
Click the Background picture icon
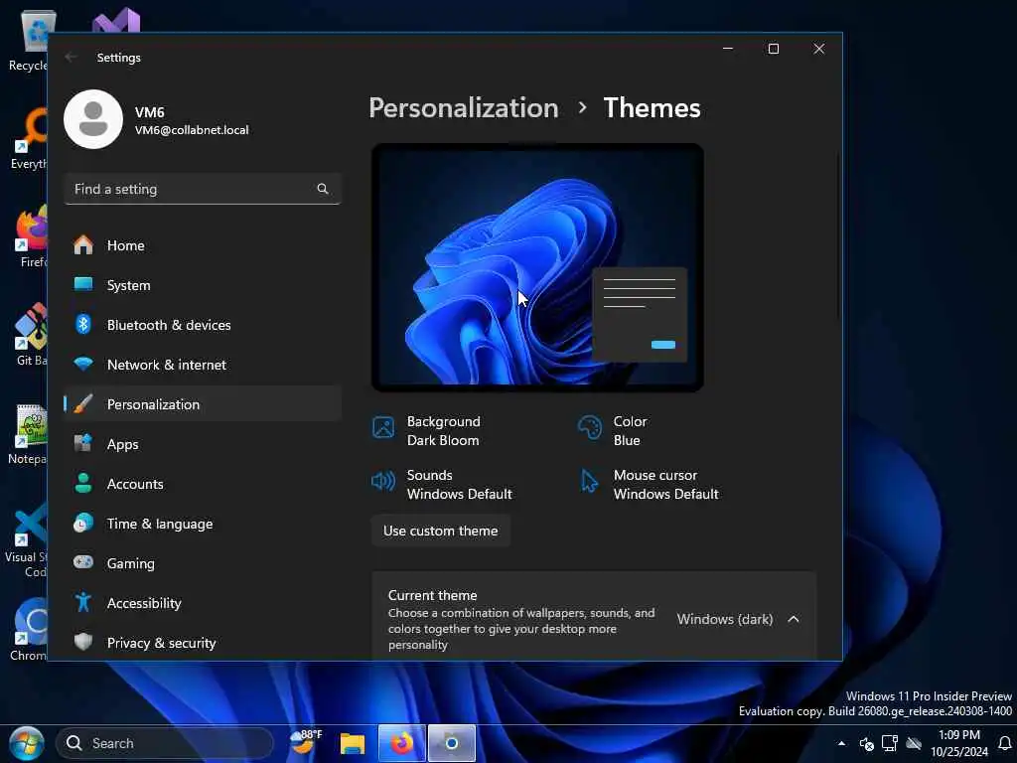(x=383, y=427)
